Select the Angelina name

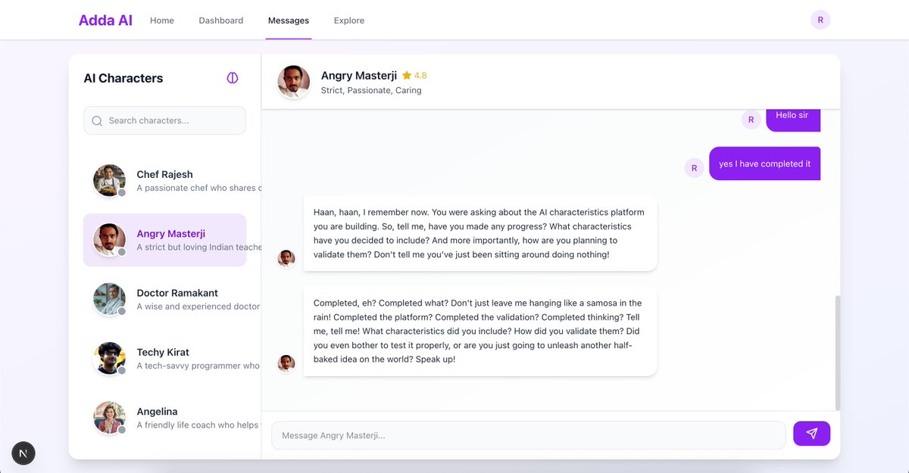[157, 412]
